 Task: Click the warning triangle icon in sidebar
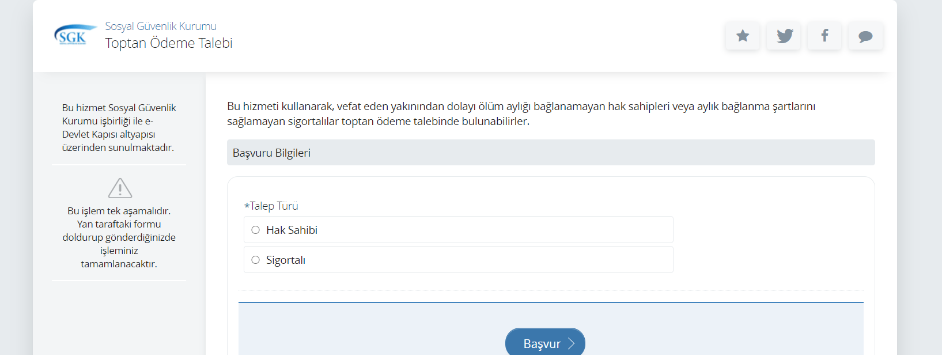[x=120, y=188]
